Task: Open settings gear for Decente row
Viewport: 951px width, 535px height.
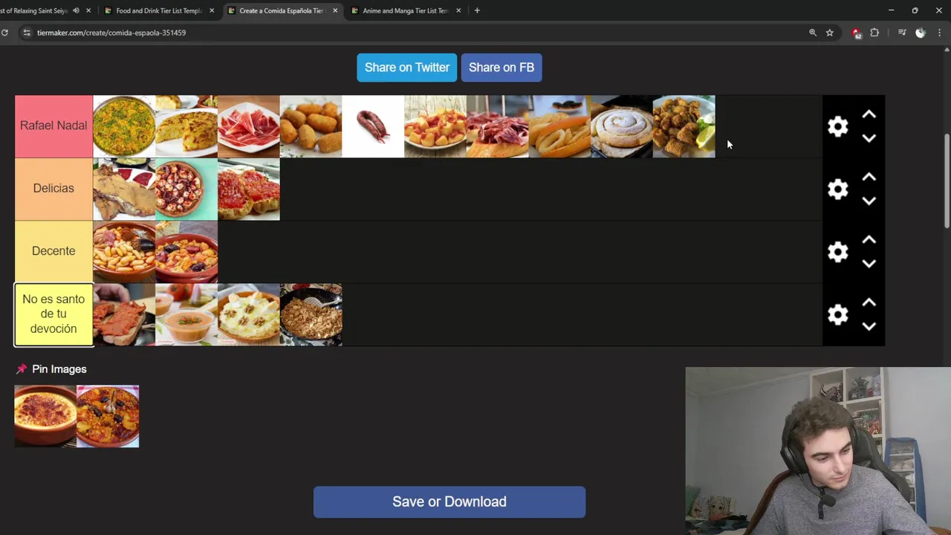Action: pyautogui.click(x=837, y=252)
